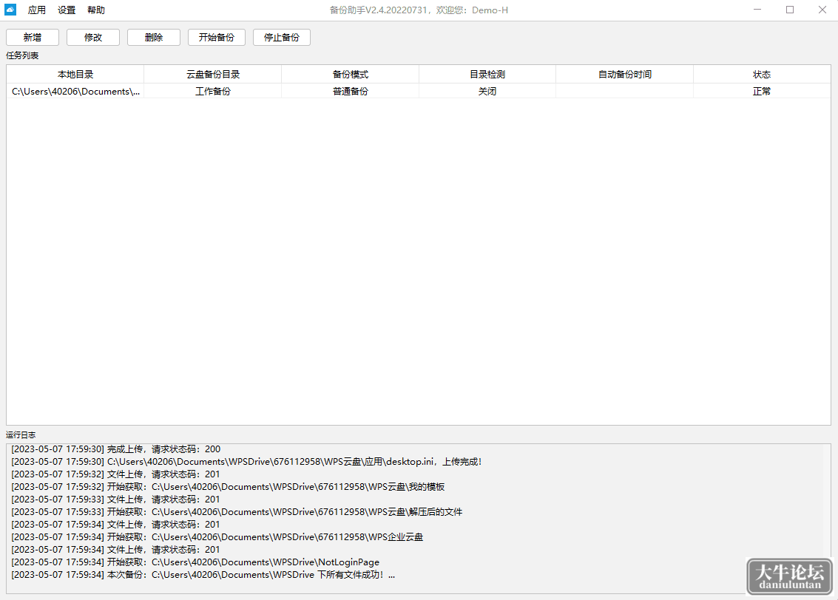Image resolution: width=838 pixels, height=600 pixels.
Task: Start the backup with 开始备份
Action: tap(217, 38)
